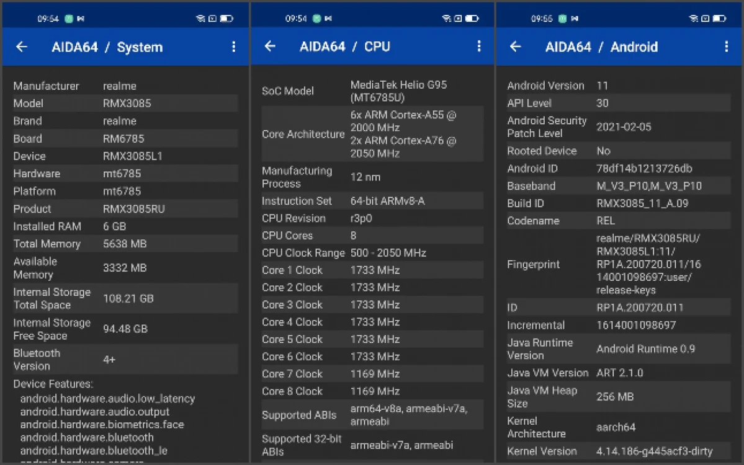Image resolution: width=744 pixels, height=465 pixels.
Task: Select Incremental value 1614001098697
Action: pyautogui.click(x=636, y=325)
